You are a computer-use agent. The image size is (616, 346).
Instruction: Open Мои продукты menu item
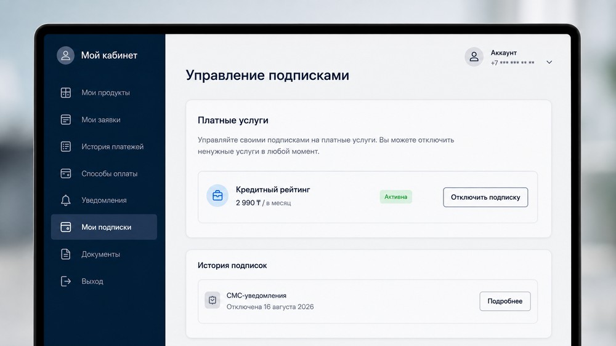(104, 92)
